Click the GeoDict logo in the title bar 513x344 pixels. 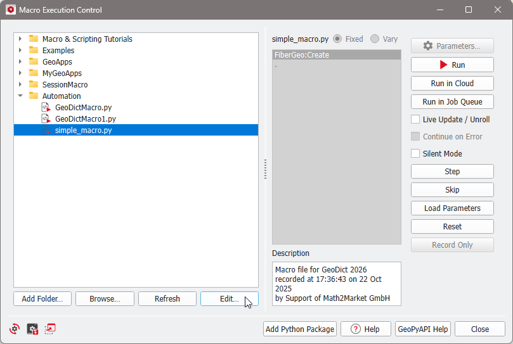11,10
